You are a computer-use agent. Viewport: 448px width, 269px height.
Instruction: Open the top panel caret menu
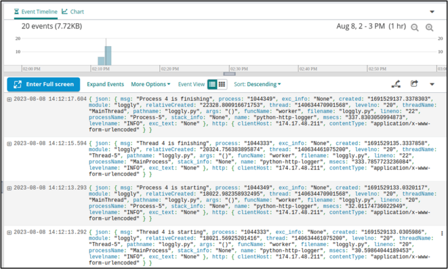click(432, 12)
